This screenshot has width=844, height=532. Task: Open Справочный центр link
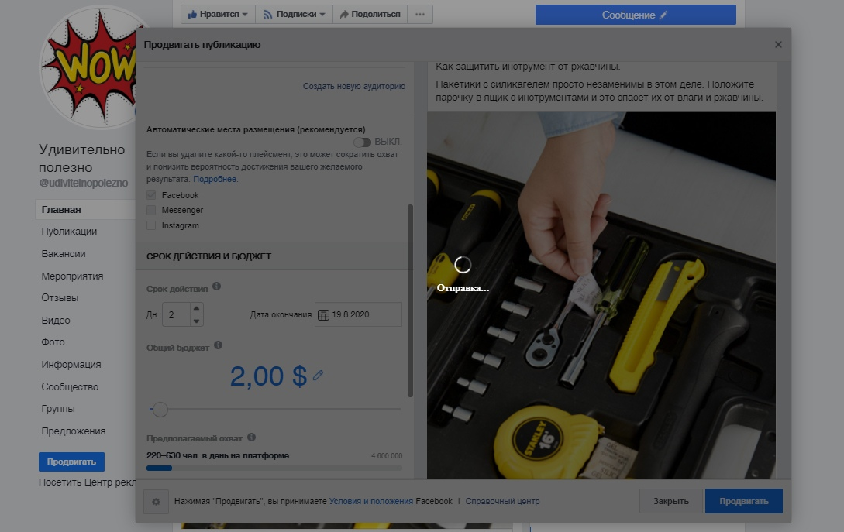tap(502, 501)
